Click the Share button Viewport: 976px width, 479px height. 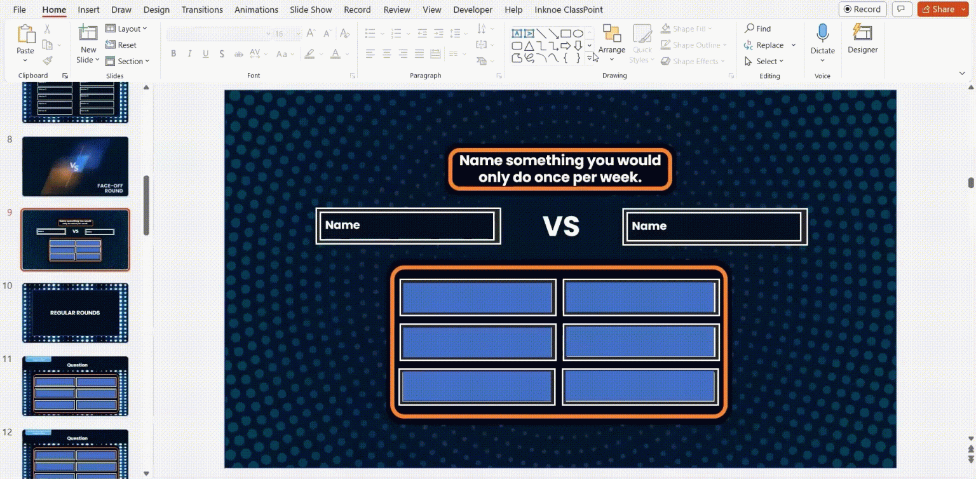click(x=941, y=9)
